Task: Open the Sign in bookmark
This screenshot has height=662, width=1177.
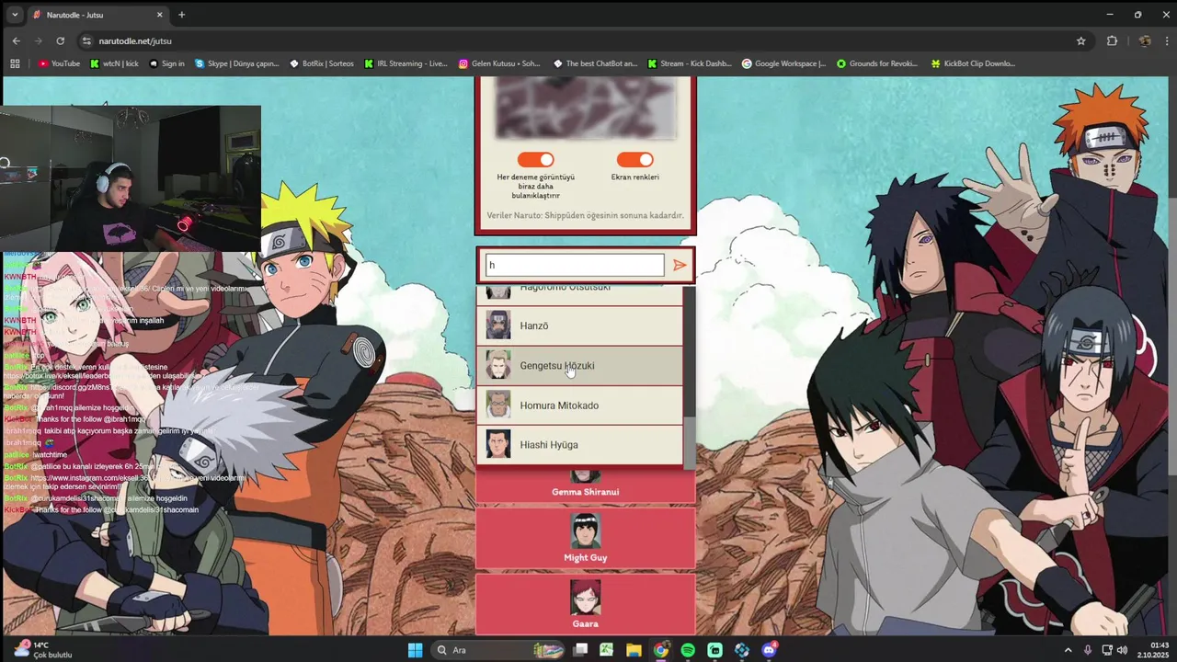Action: pyautogui.click(x=166, y=63)
